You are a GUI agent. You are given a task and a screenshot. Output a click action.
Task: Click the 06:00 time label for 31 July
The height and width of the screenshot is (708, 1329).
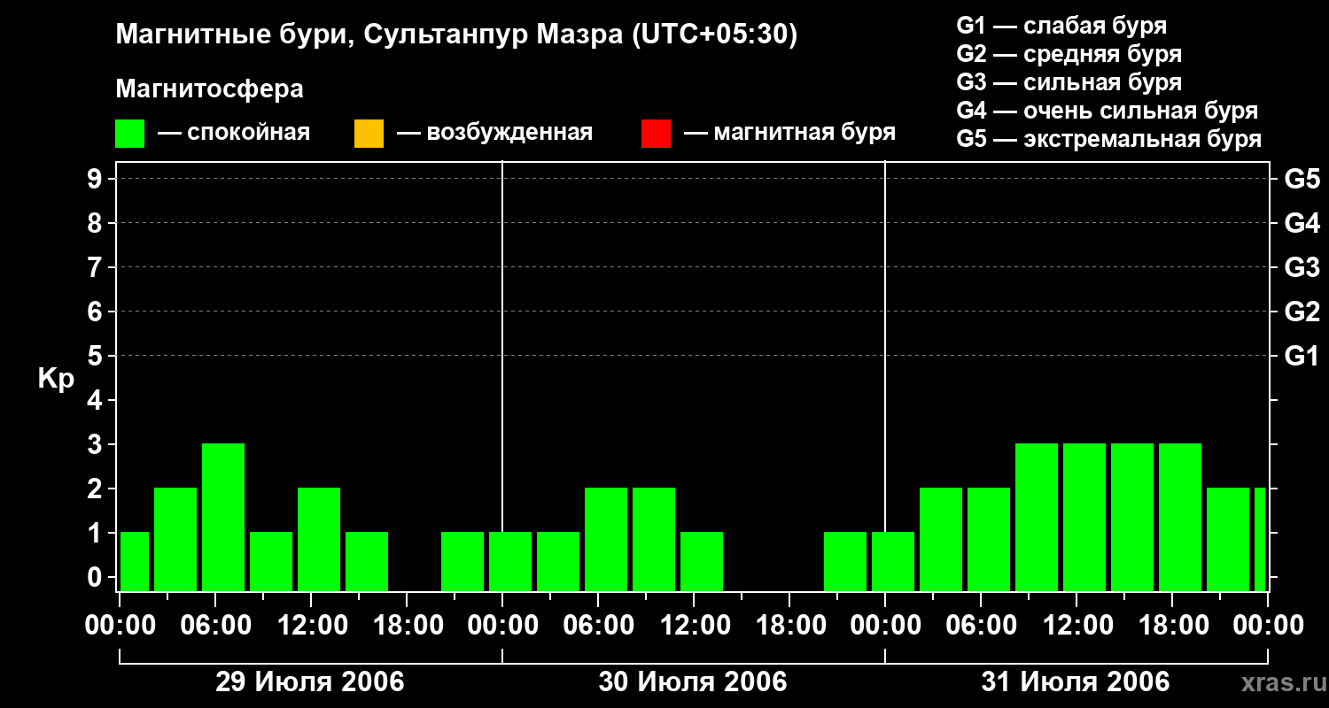tap(981, 626)
